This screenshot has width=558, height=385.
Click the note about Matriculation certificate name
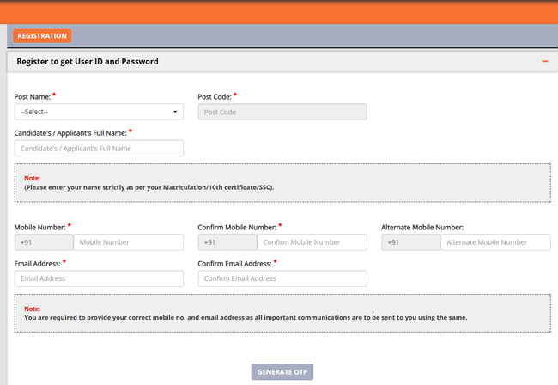(149, 186)
